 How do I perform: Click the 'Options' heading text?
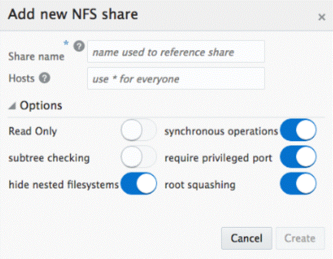41,106
